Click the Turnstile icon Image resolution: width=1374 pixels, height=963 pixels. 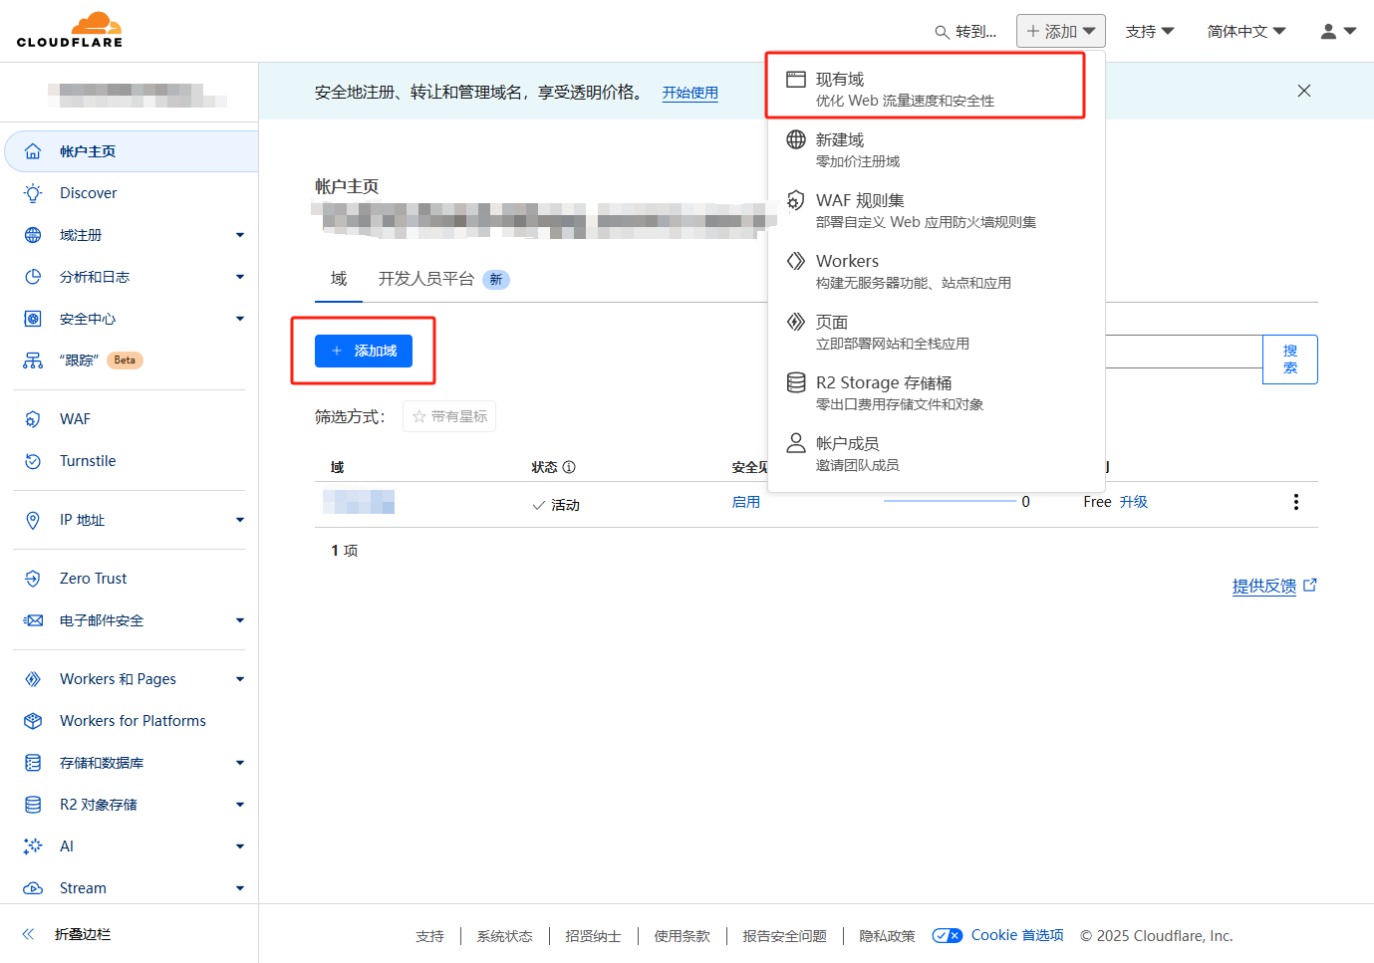(x=33, y=461)
